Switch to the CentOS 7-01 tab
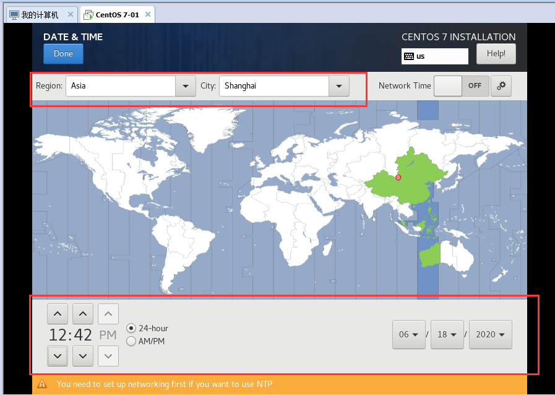 click(x=117, y=15)
